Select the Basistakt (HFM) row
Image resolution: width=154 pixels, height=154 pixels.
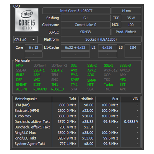[x=77, y=111]
